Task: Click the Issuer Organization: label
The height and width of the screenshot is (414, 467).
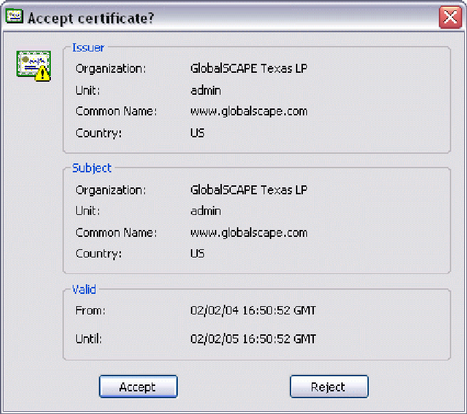Action: 111,69
